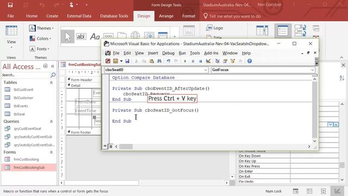The height and width of the screenshot is (196, 348).
Task: Toggle Design Mode icon in VBA toolbar
Action: coord(208,61)
